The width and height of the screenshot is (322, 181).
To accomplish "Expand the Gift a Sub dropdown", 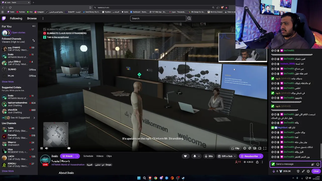I will click(x=227, y=156).
